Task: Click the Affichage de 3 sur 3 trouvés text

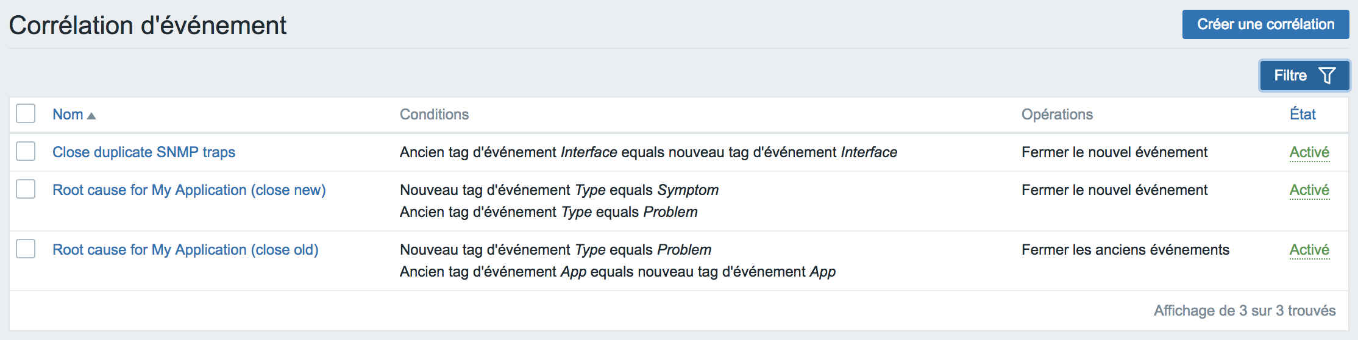Action: tap(1245, 311)
